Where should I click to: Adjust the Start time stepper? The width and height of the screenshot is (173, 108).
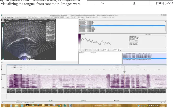[x=108, y=50]
